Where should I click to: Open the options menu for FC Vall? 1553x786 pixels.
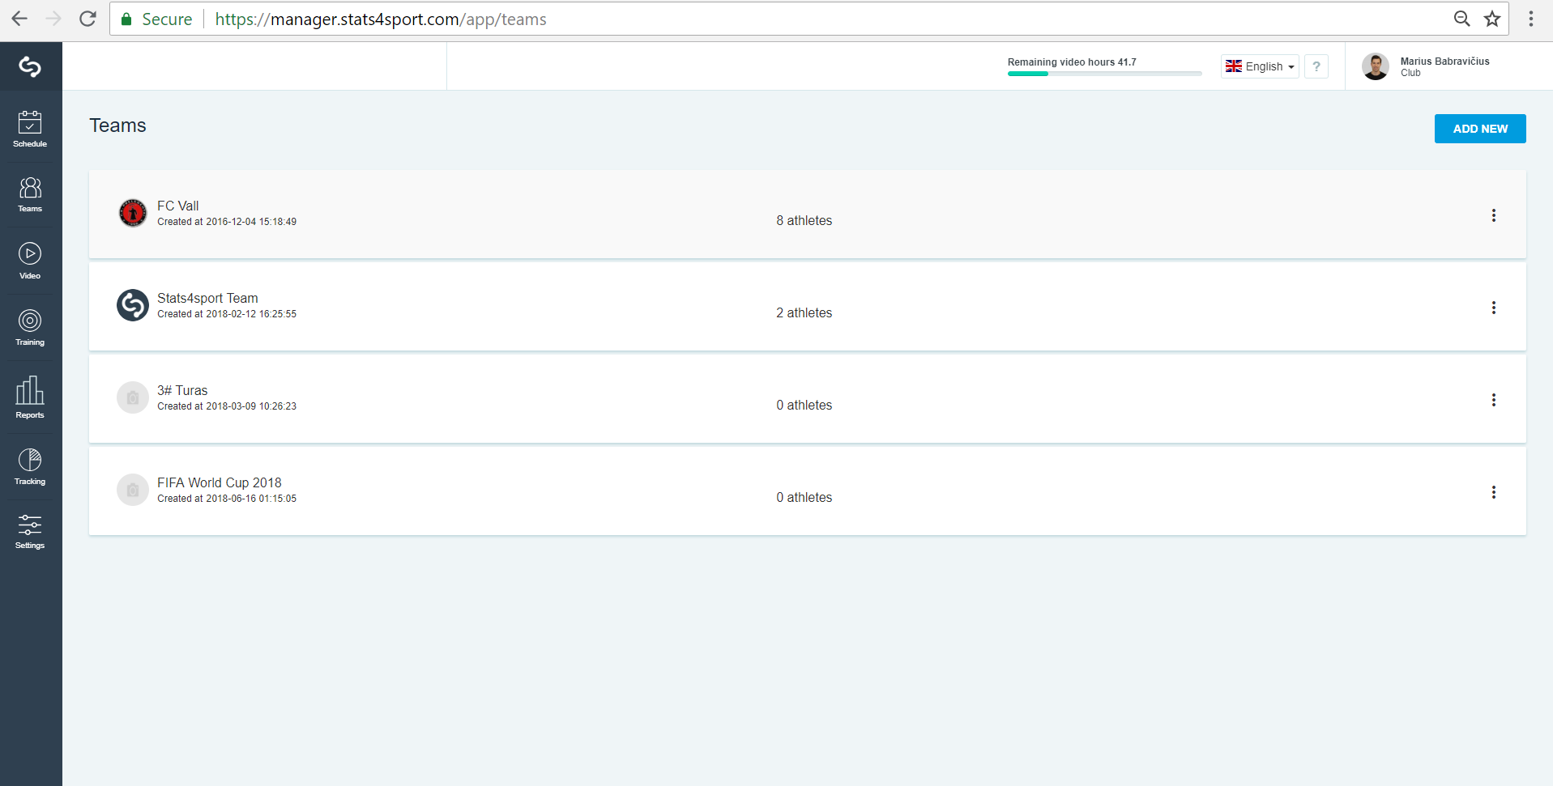click(x=1494, y=215)
